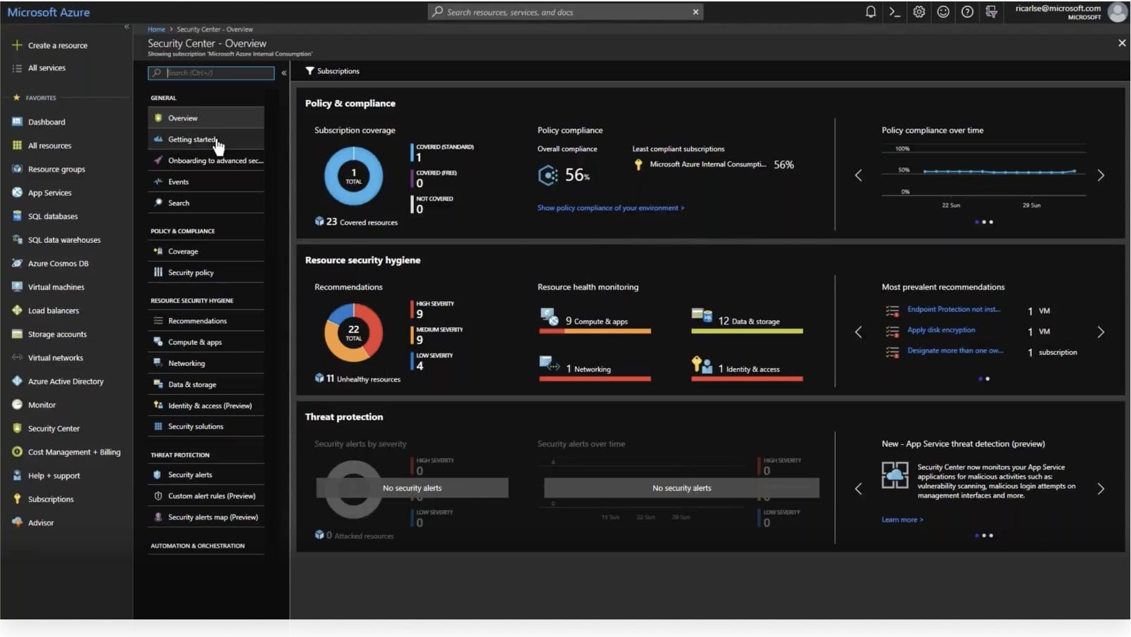Click the Identity & access health icon

tap(701, 364)
